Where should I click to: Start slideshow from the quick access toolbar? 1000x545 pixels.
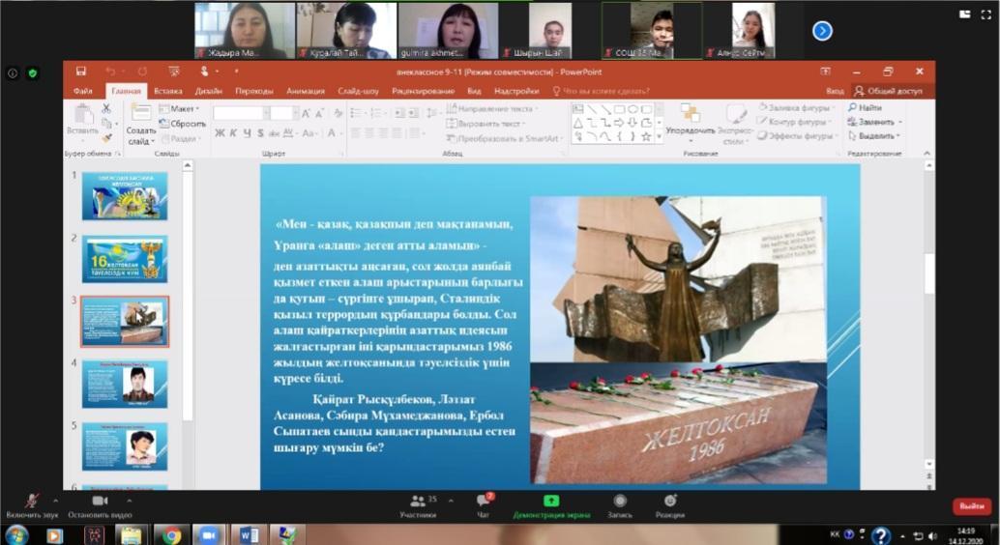(173, 72)
